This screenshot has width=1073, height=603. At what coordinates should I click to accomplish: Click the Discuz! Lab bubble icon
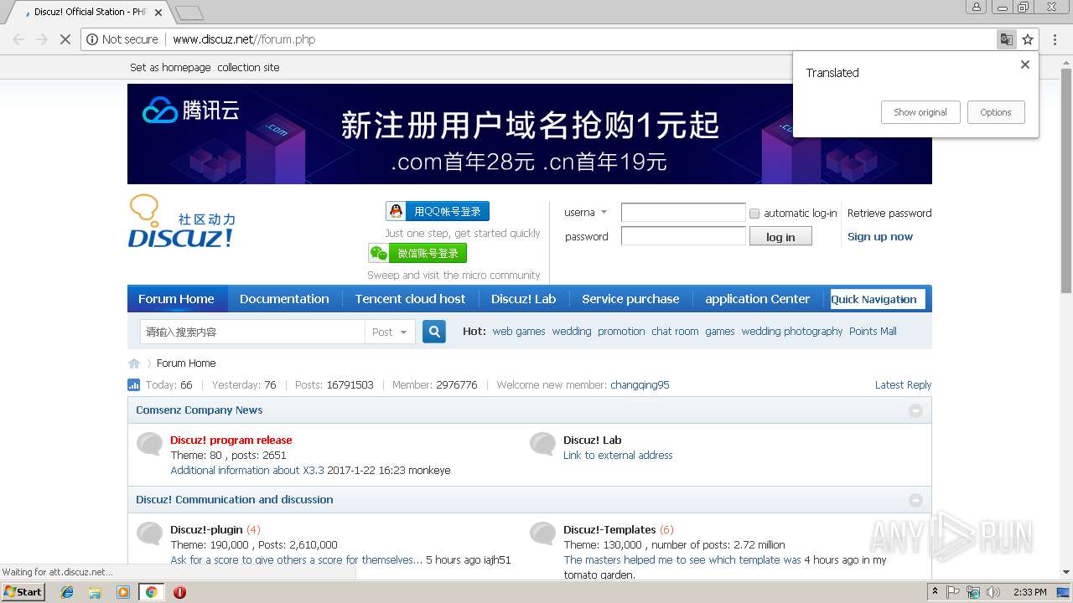pos(543,444)
